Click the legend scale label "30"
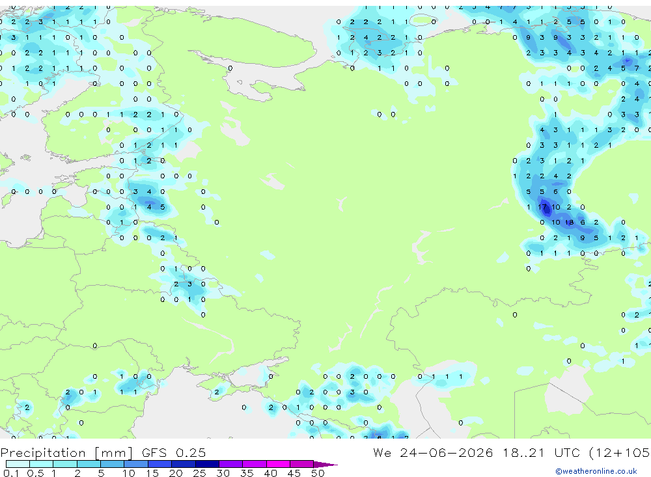 click(x=223, y=473)
